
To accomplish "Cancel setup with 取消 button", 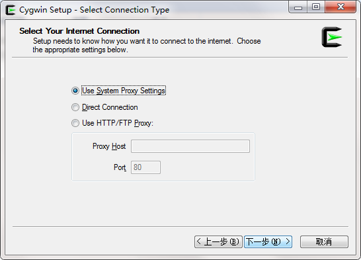I will click(324, 241).
